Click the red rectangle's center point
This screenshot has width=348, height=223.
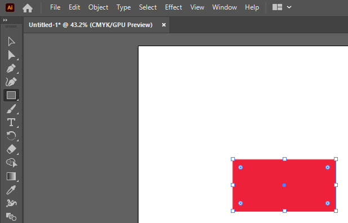coord(284,185)
